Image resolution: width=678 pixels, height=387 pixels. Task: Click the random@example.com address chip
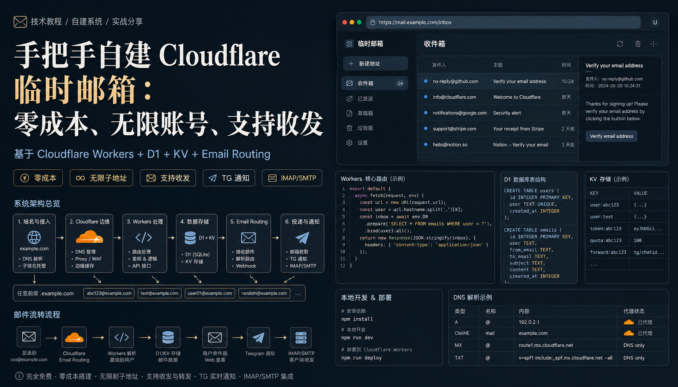pyautogui.click(x=264, y=293)
